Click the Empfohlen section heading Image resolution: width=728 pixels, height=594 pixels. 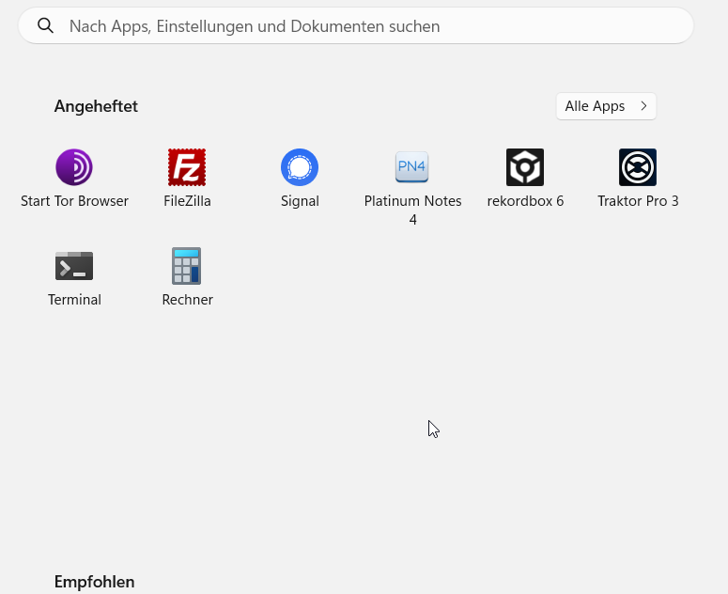(94, 582)
